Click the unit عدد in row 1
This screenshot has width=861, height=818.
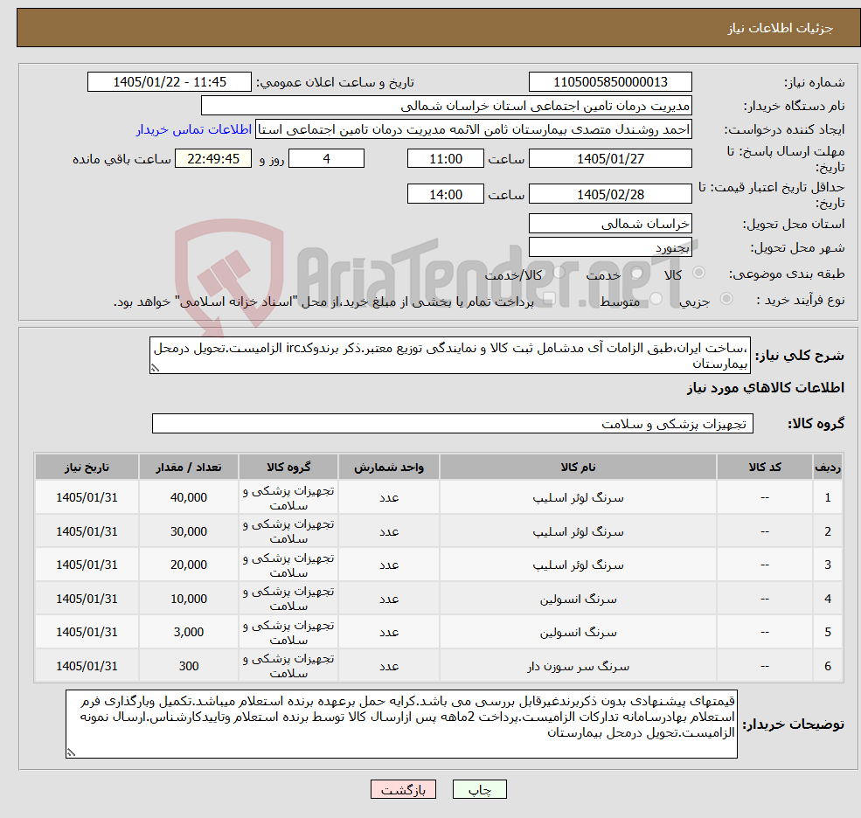[389, 497]
